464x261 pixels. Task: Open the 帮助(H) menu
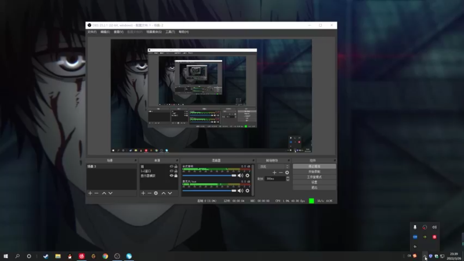(184, 32)
